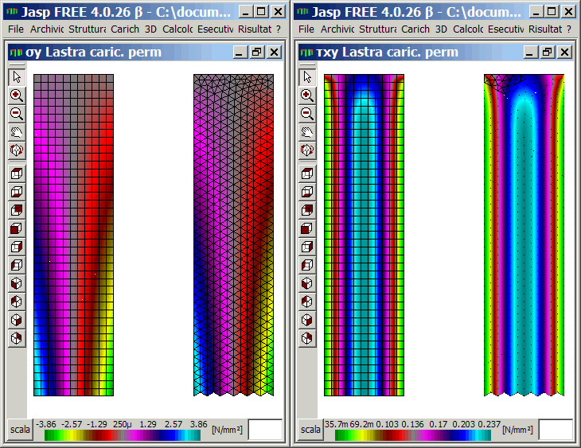This screenshot has width=581, height=448.
Task: Choose the 3D rotate tool in τxy window
Action: (x=307, y=150)
